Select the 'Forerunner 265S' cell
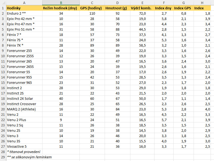This screenshot has height=161, width=214. pyautogui.click(x=24, y=67)
